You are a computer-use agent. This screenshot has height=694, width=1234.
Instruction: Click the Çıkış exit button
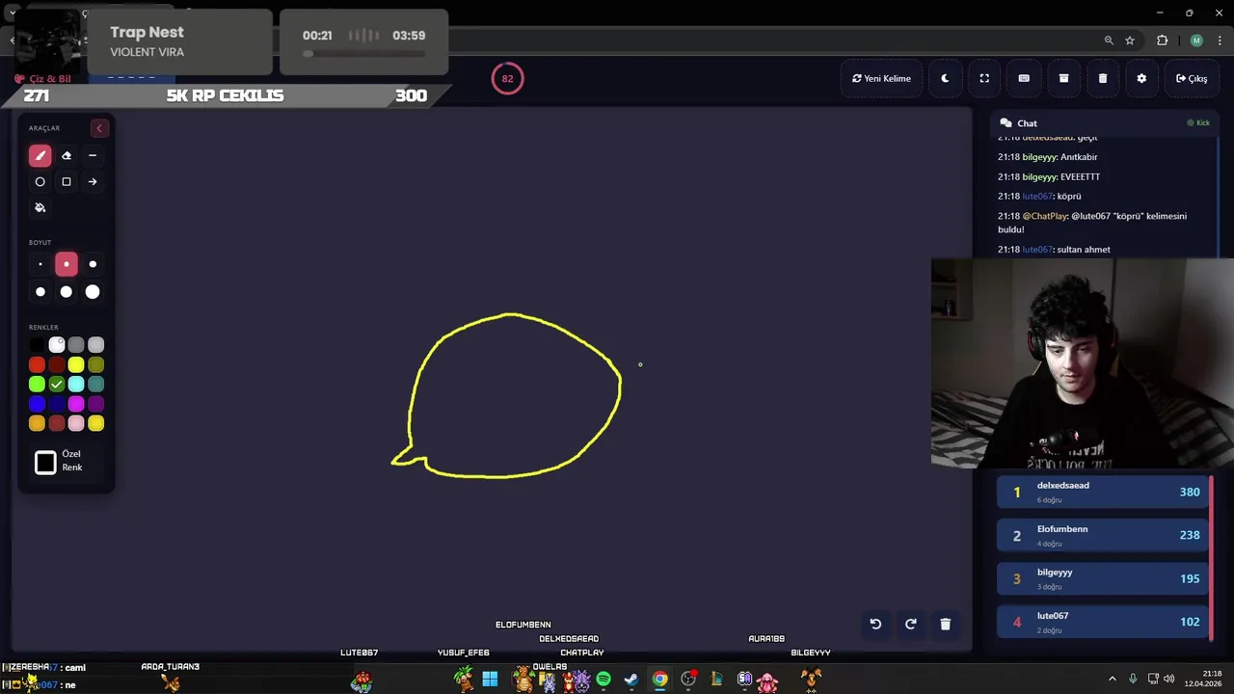(1192, 78)
